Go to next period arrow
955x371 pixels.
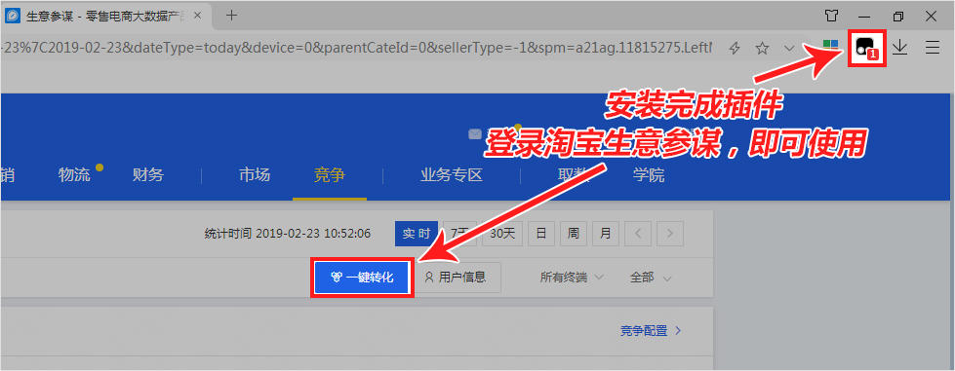point(670,234)
